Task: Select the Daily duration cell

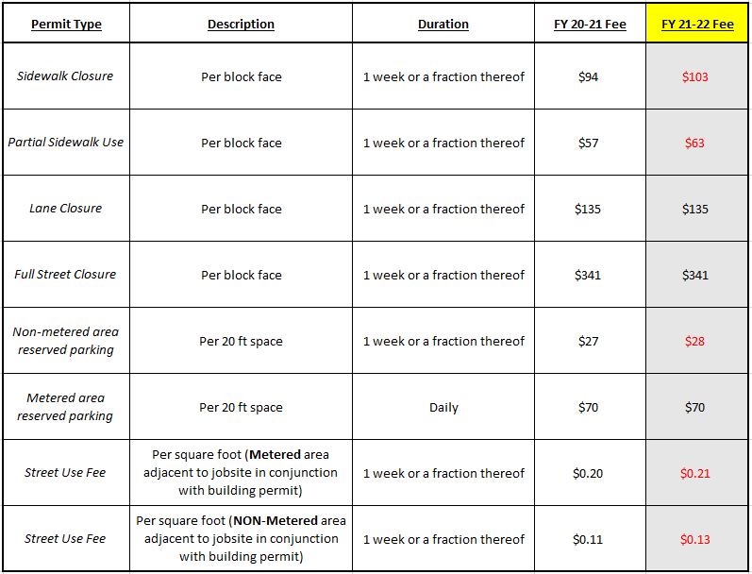Action: pos(443,408)
